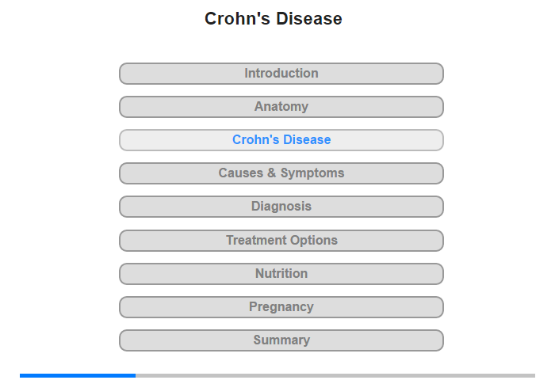Open the Nutrition section
555x380 pixels.
tap(281, 274)
